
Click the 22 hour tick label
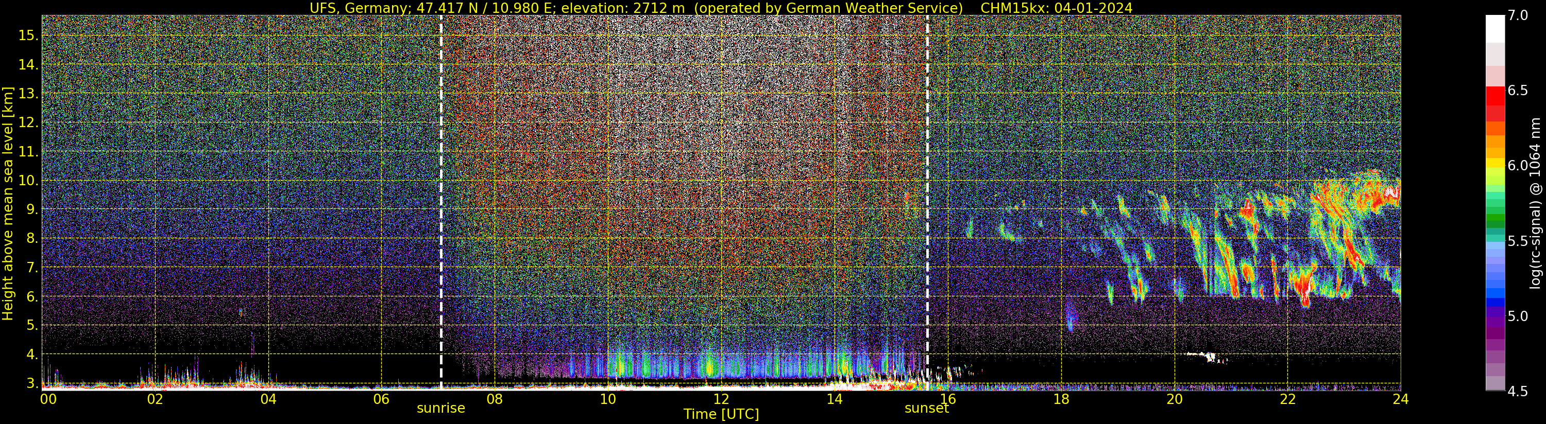click(1288, 399)
